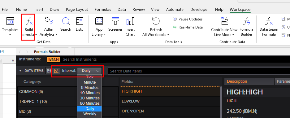Switch to the Page Layout tab
290x118 pixels.
tap(77, 9)
